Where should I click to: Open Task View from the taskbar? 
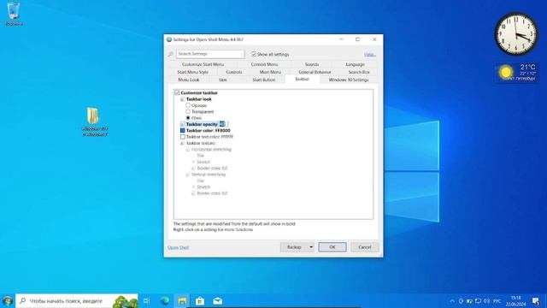(x=146, y=301)
